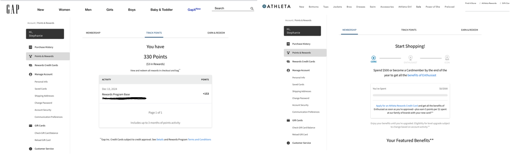The width and height of the screenshot is (510, 156).
Task: Click Athleta Rewards Credit Cards icon
Action: (288, 61)
